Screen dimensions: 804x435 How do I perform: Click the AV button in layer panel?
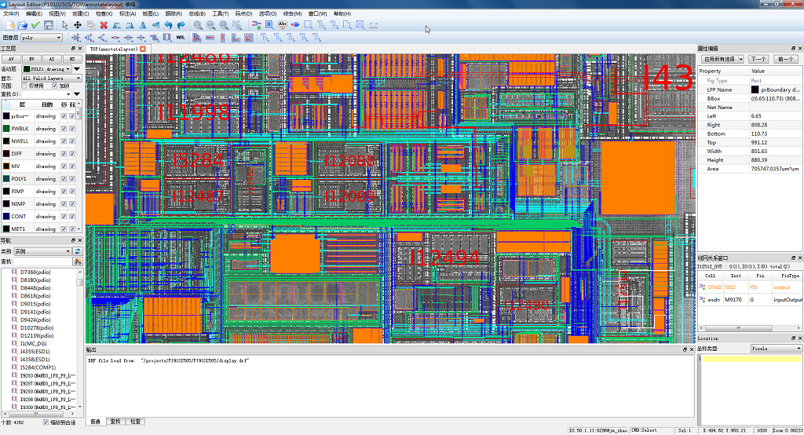[x=11, y=59]
